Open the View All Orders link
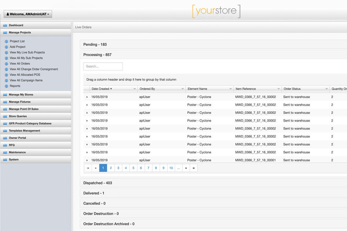This screenshot has width=347, height=231. click(x=20, y=64)
